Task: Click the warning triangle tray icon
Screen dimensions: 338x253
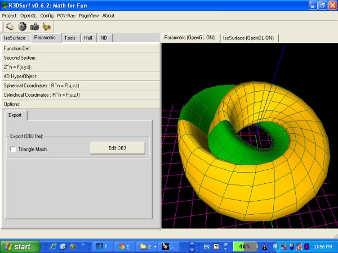Action: tap(265, 247)
